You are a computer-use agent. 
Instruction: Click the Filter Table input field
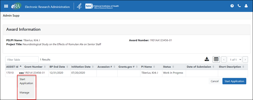(x=22, y=59)
